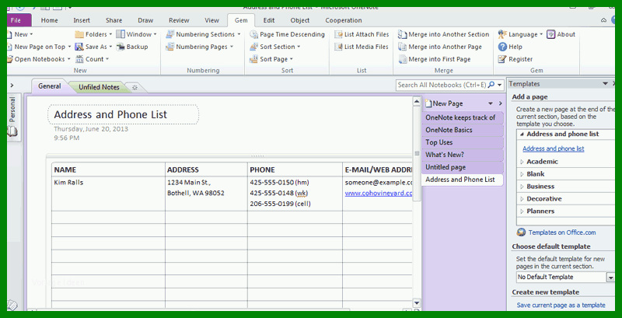The image size is (622, 318).
Task: Open the General section tab
Action: tap(50, 86)
